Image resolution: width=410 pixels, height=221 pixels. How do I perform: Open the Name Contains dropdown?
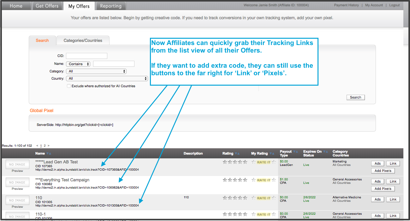78,64
